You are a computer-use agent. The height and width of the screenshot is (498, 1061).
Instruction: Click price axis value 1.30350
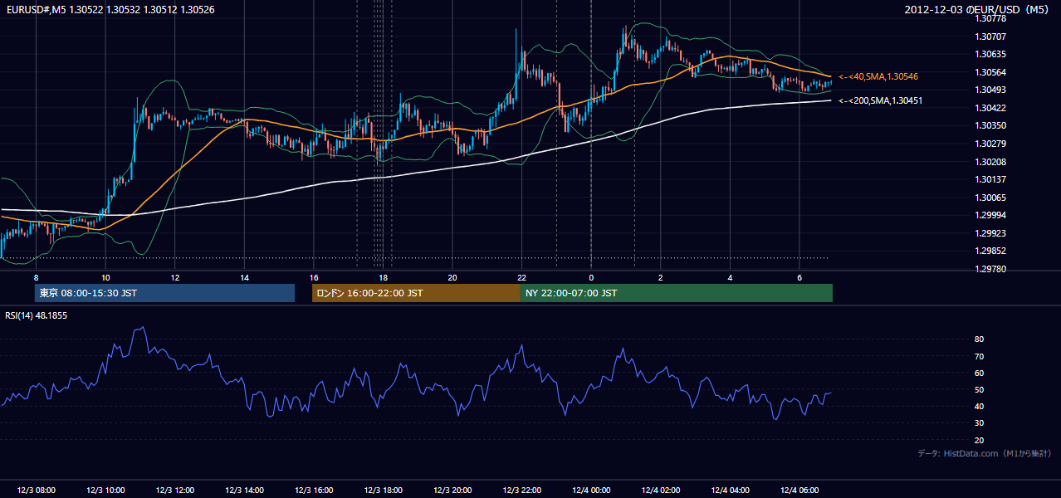pyautogui.click(x=991, y=125)
